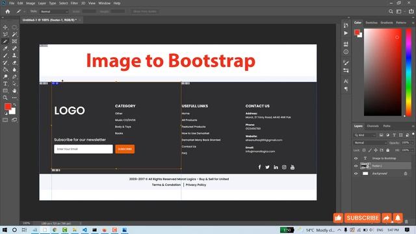The width and height of the screenshot is (416, 234).
Task: Select the Clone Stamp tool
Action: [14, 55]
